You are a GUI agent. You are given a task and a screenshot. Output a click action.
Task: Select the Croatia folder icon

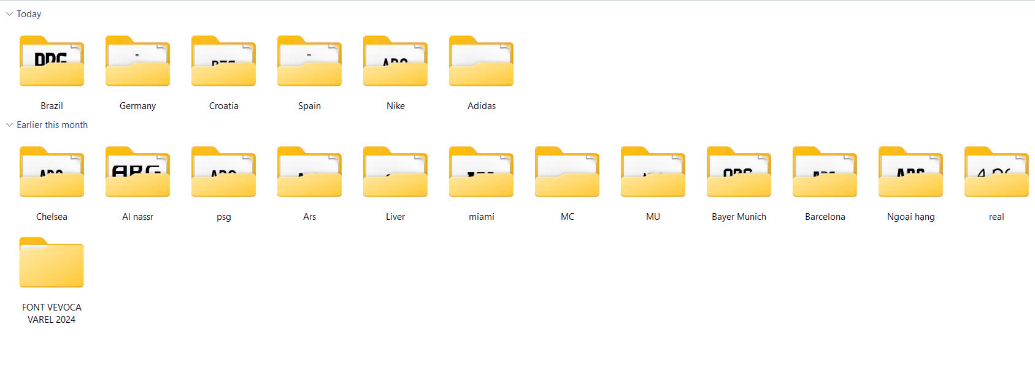point(223,61)
